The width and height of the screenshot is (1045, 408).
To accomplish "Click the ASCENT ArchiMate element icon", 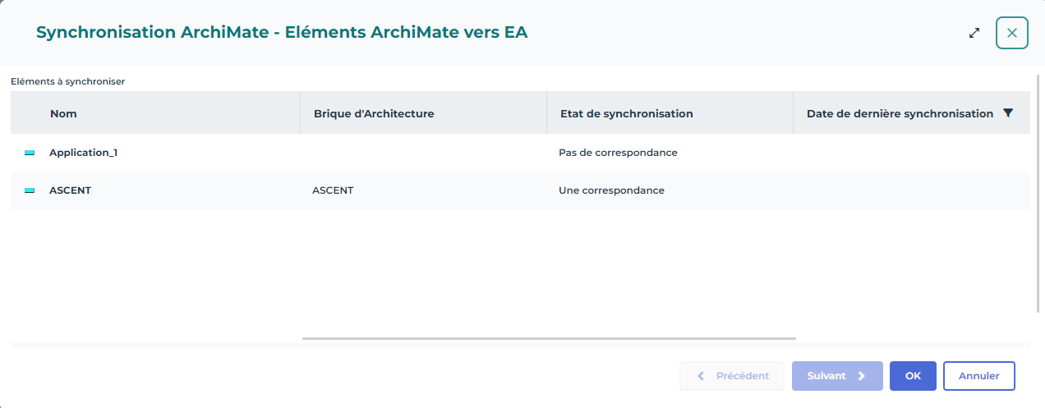I will point(30,190).
